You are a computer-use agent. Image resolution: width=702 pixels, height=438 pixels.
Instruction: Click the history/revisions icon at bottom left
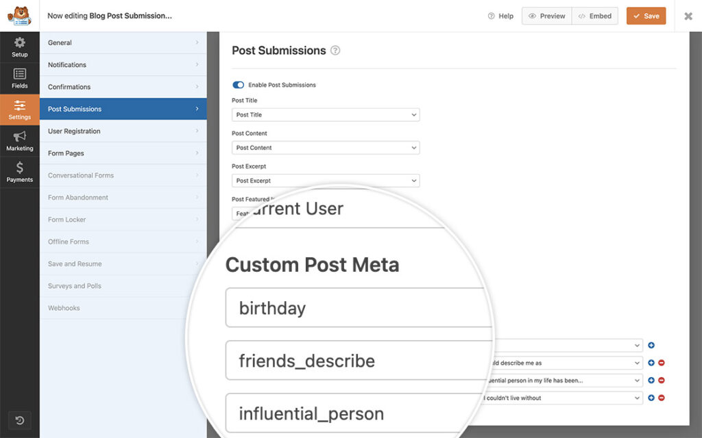[19, 420]
